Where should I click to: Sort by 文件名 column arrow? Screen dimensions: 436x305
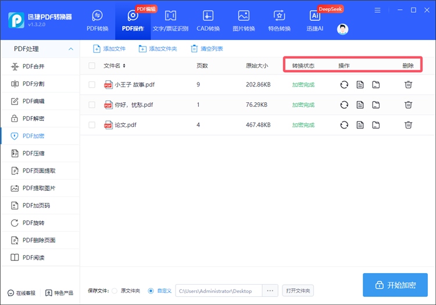pyautogui.click(x=124, y=66)
